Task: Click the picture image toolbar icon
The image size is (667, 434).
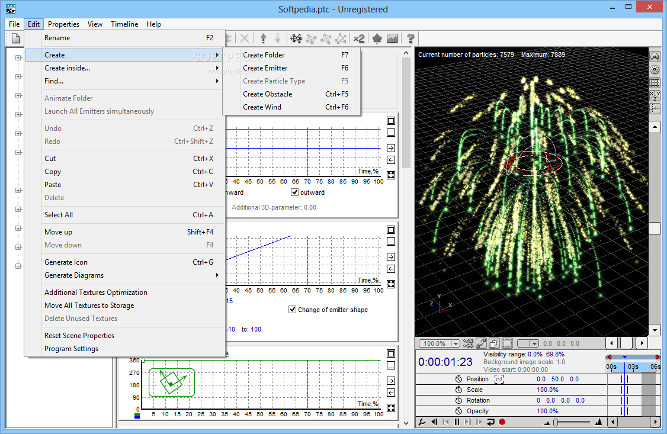Action: [x=392, y=38]
